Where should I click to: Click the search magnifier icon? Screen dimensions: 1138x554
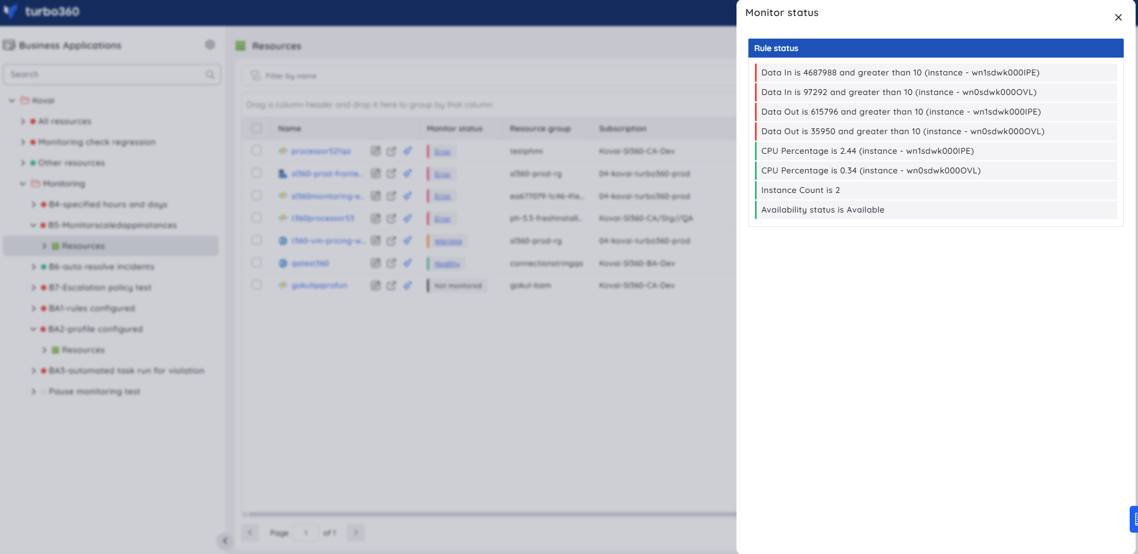point(210,74)
